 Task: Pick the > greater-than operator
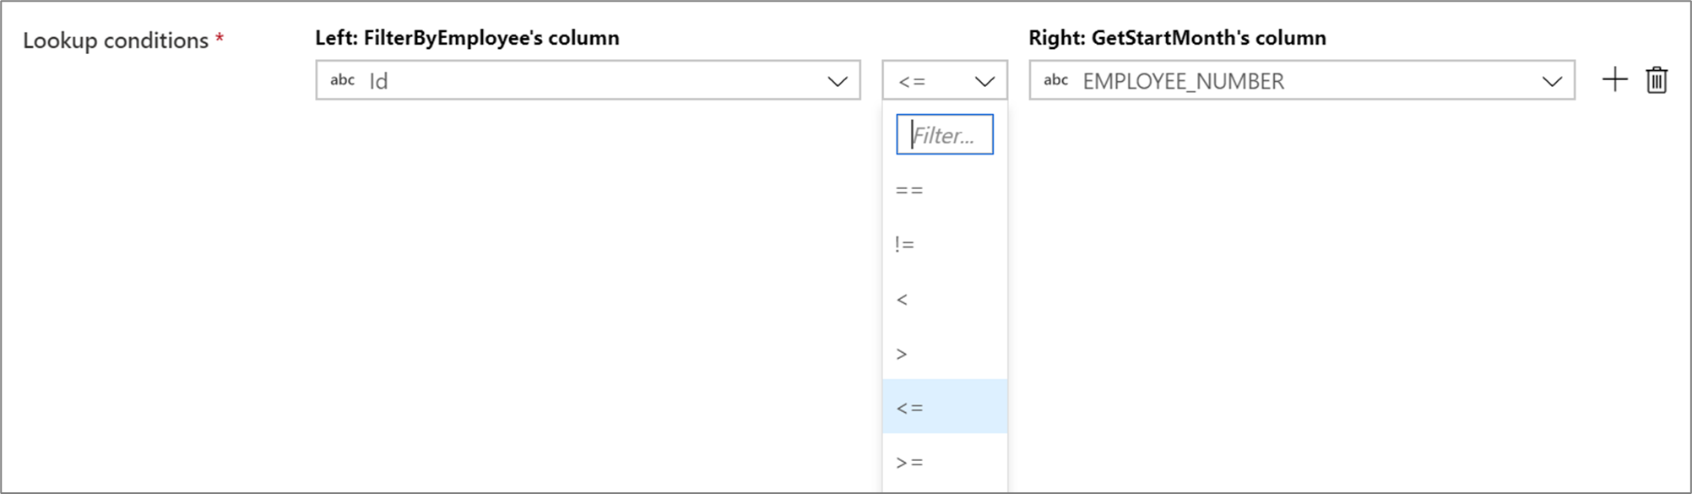pos(902,354)
